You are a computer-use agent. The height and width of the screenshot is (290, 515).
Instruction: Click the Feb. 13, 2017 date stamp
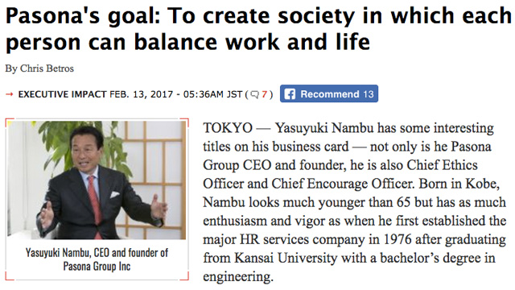(x=142, y=94)
